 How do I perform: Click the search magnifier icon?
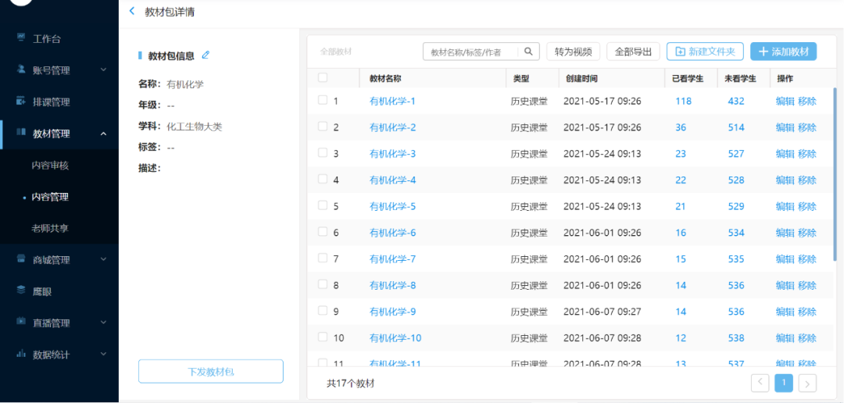528,52
